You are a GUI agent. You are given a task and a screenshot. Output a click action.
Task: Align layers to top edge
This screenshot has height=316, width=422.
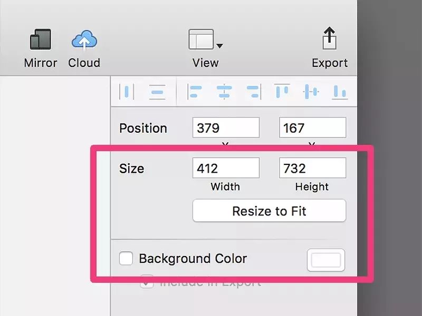tap(282, 92)
